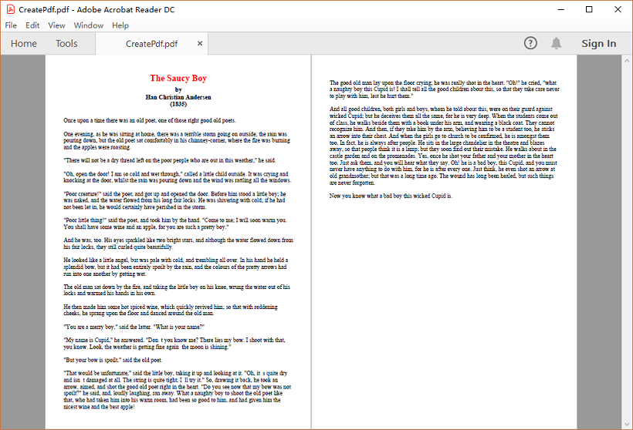The image size is (633, 430).
Task: Click the paragraph starting 'And all good children'
Action: coord(444,146)
